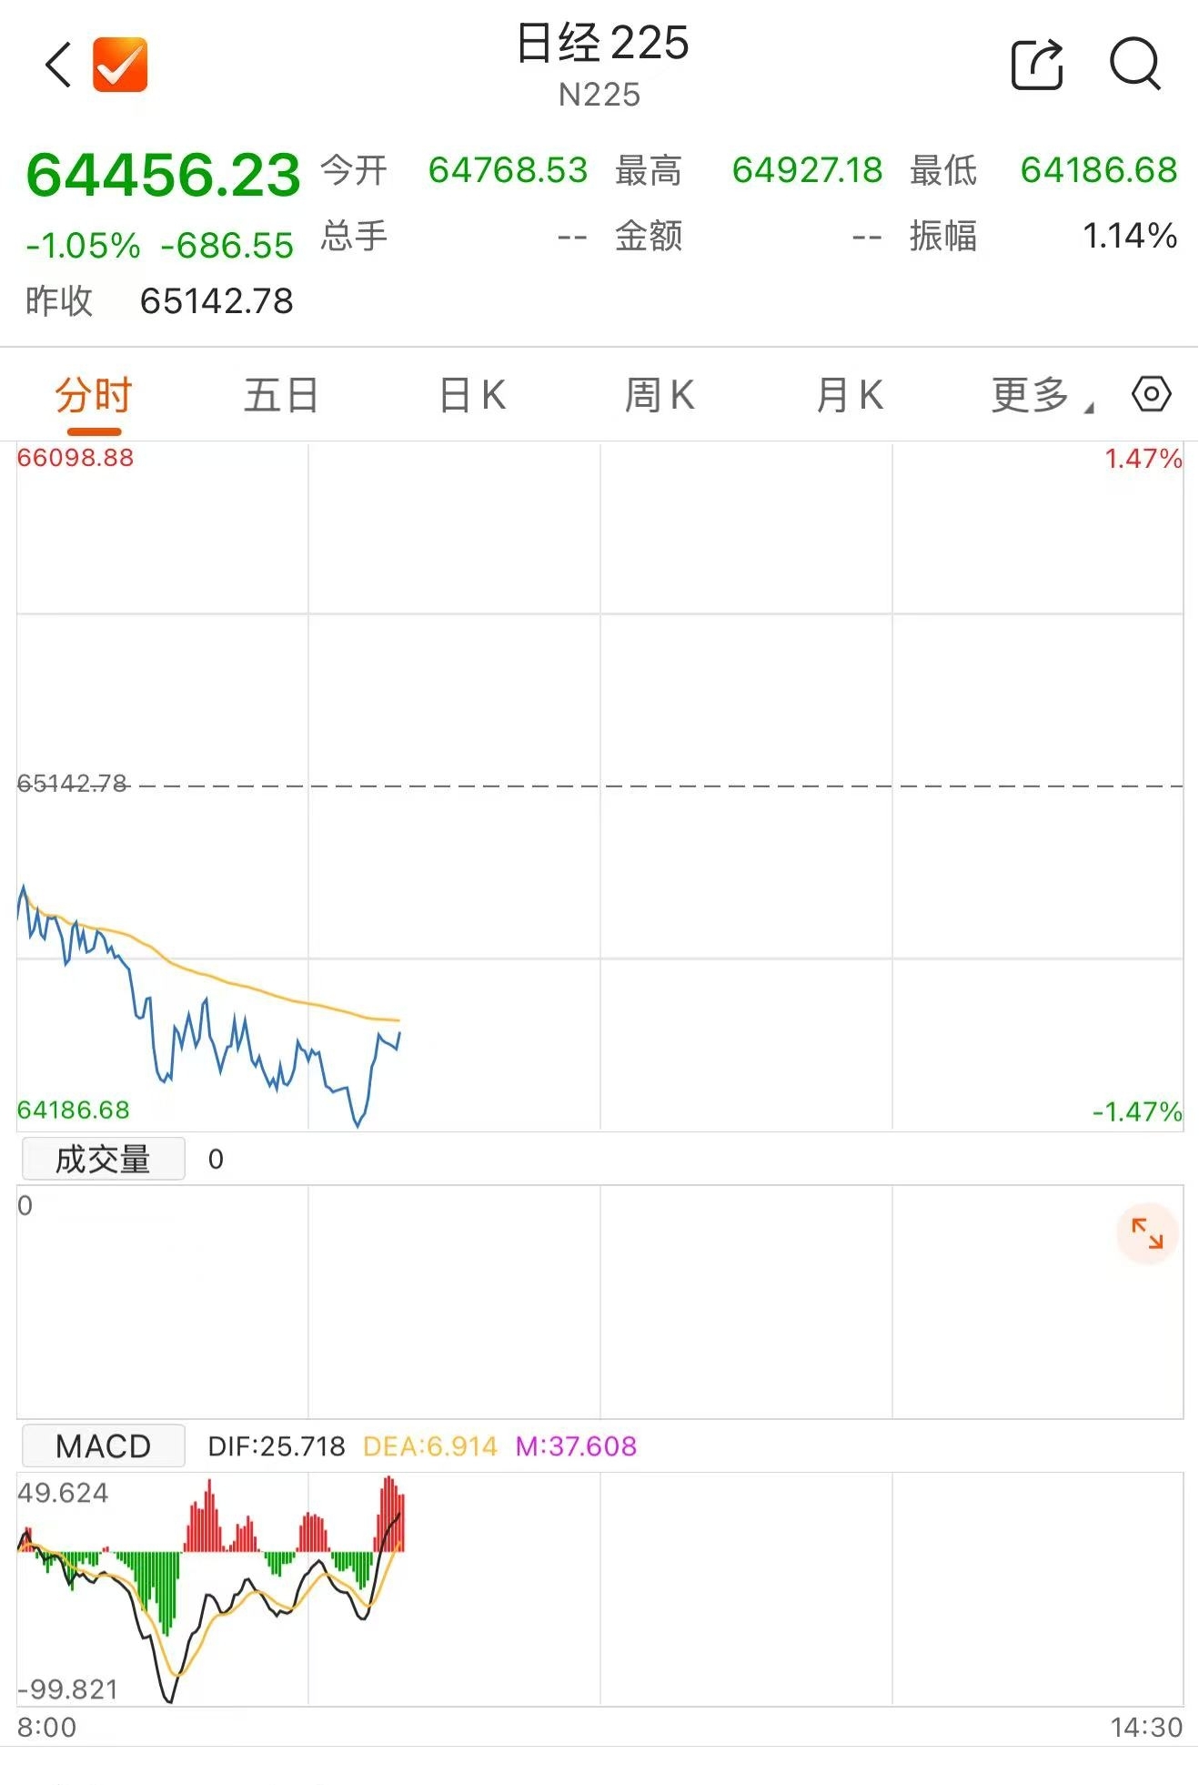Switch to the 五日 tab
This screenshot has height=1785, width=1199.
(281, 396)
